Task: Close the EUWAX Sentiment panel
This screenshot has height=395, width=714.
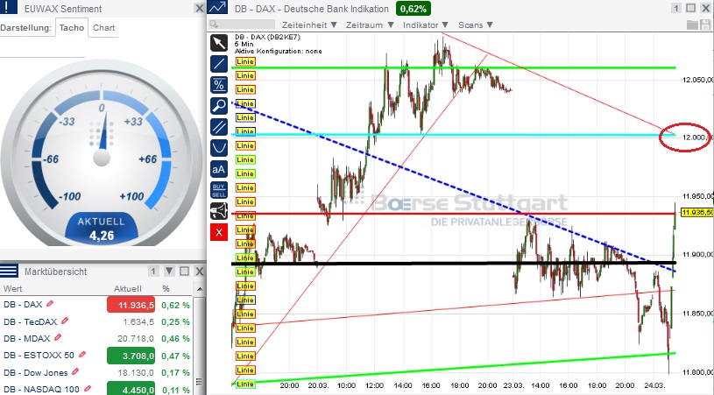Action: [x=199, y=8]
